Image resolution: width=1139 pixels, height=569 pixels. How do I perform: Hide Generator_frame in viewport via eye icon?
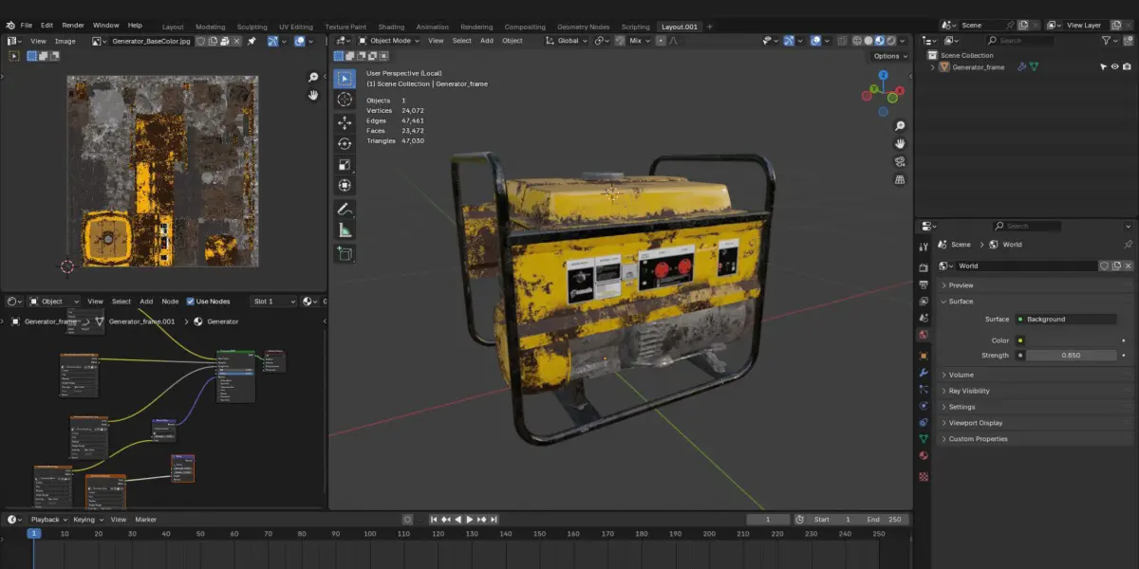tap(1115, 67)
